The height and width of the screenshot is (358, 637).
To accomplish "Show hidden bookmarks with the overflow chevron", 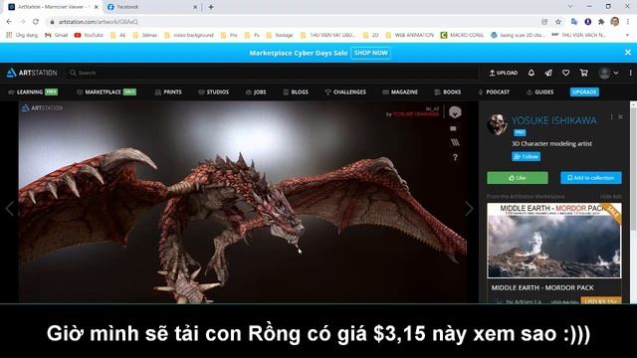I will [x=628, y=36].
